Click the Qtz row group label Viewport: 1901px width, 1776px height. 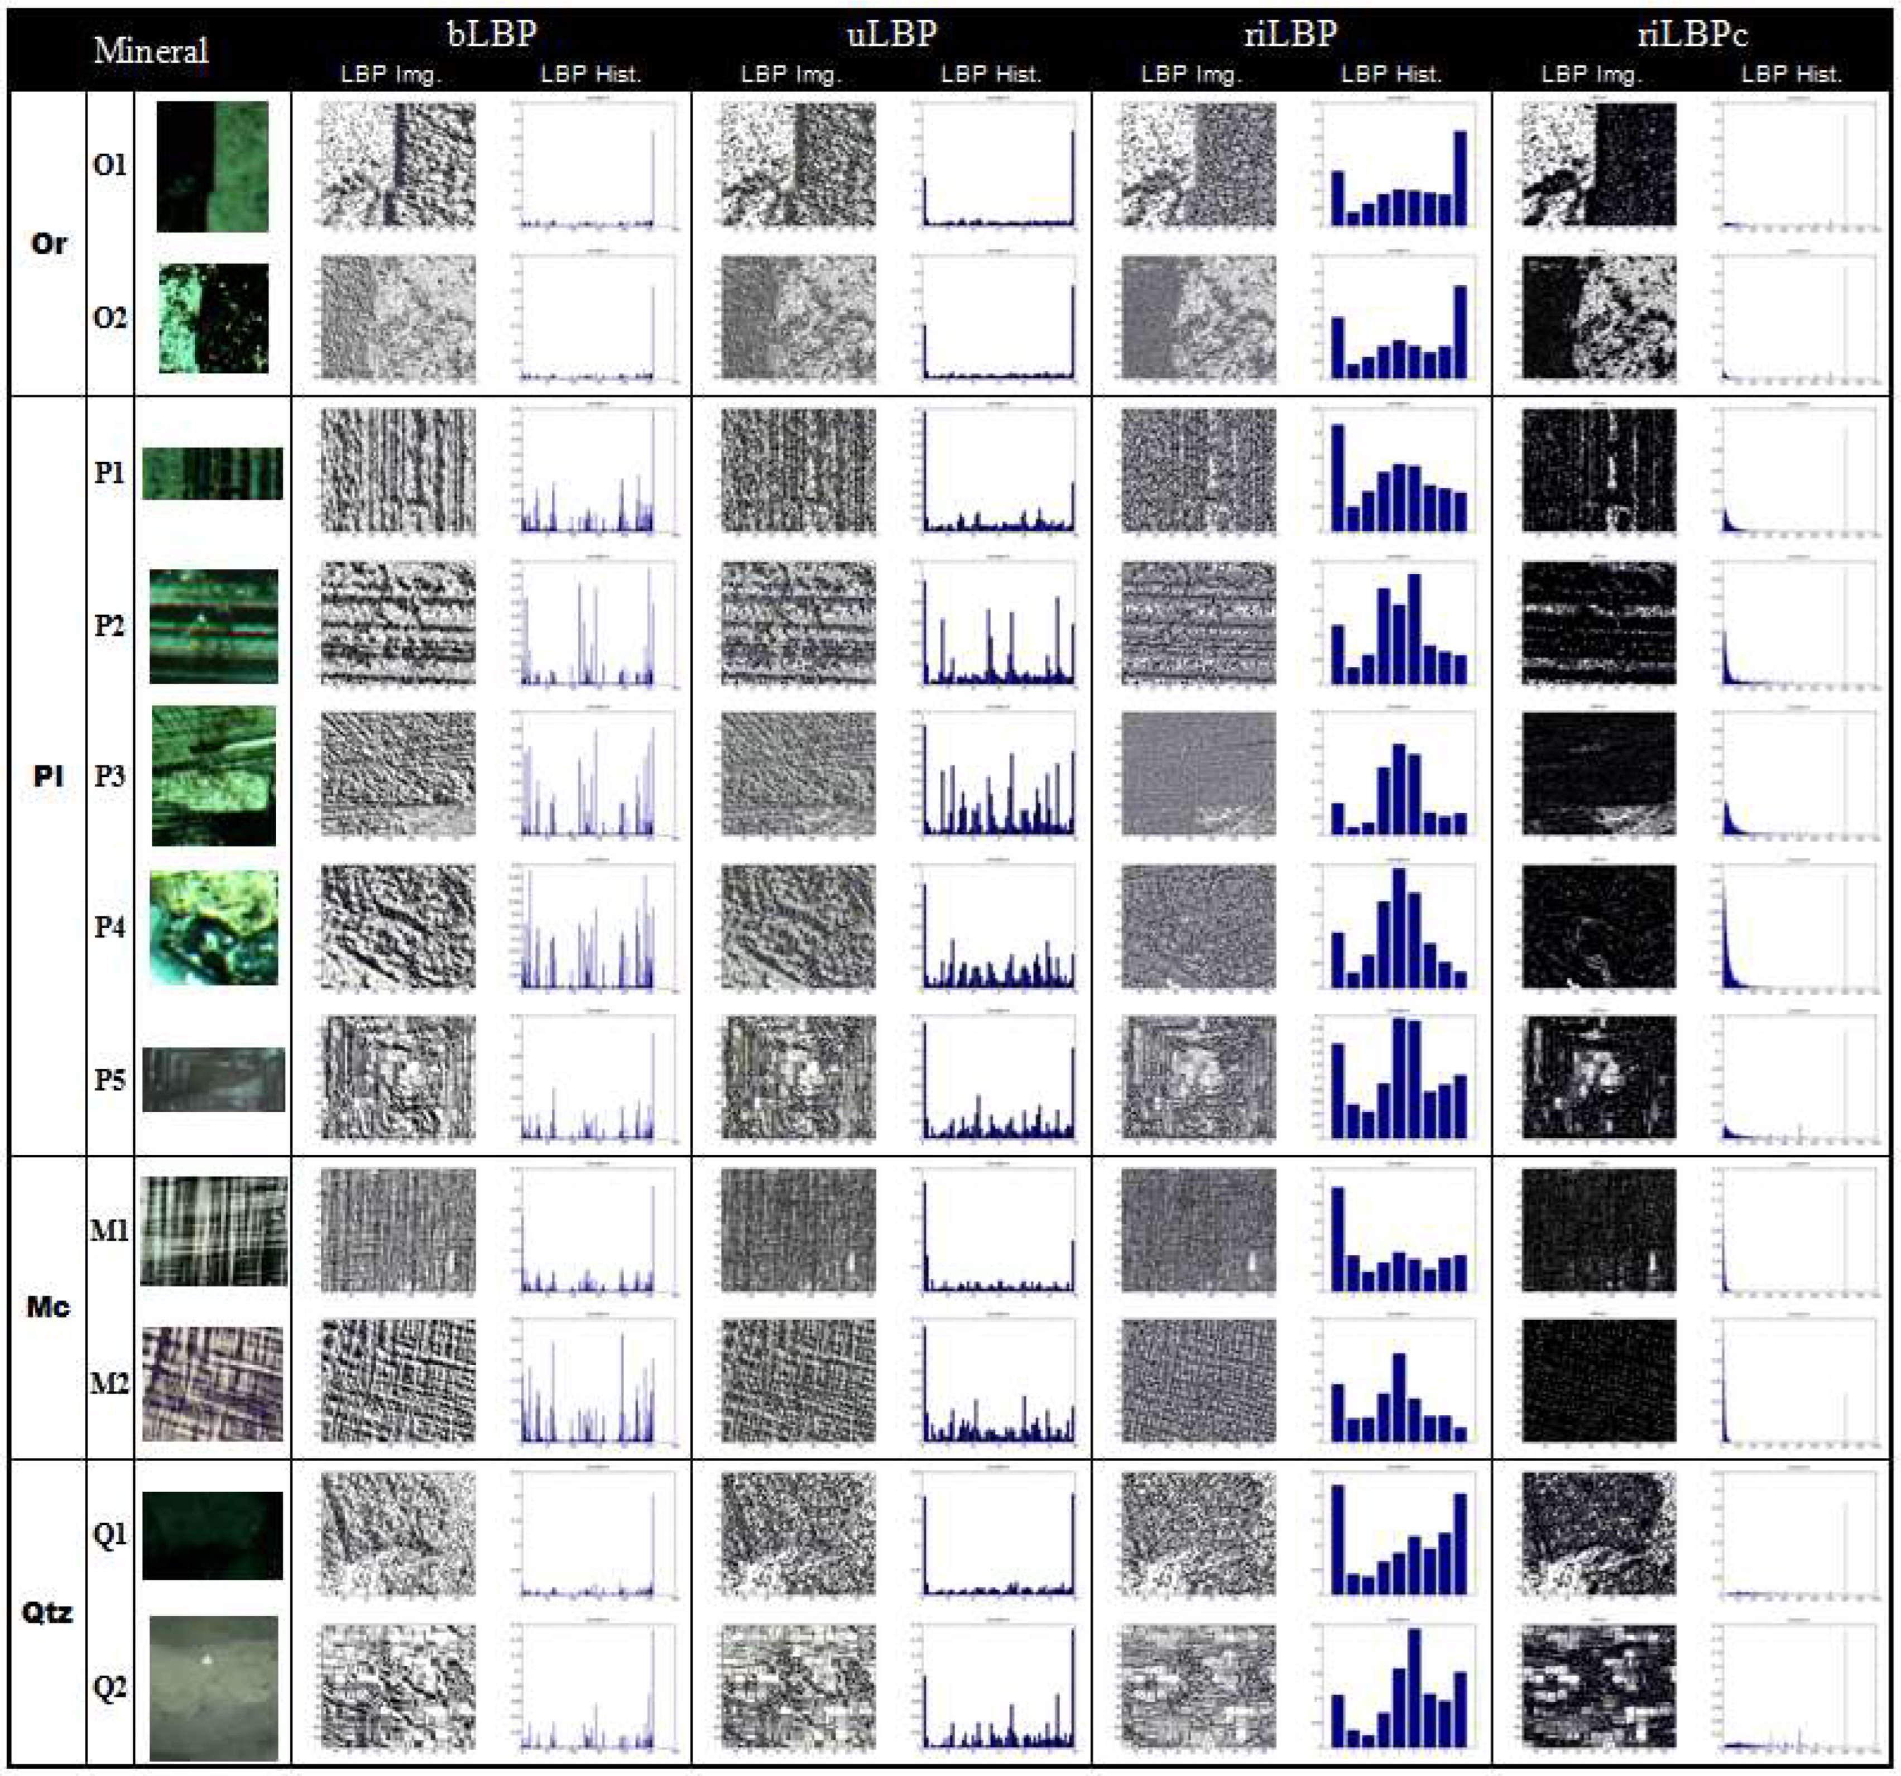click(47, 1612)
